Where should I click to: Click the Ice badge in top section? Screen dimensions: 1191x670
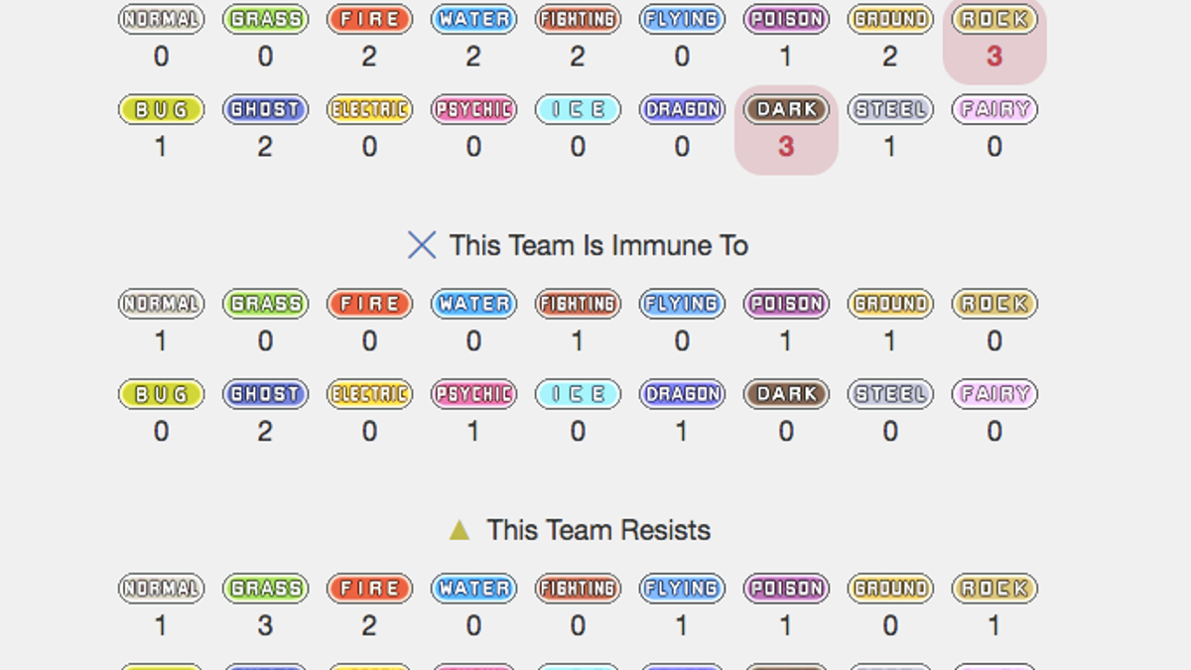(578, 109)
